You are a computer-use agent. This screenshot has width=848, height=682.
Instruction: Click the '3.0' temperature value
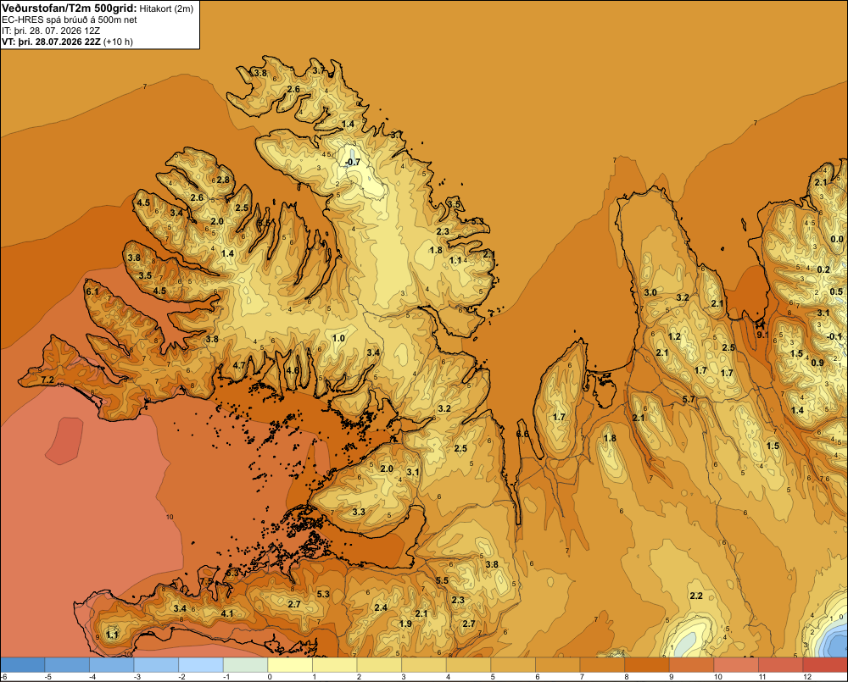click(650, 292)
